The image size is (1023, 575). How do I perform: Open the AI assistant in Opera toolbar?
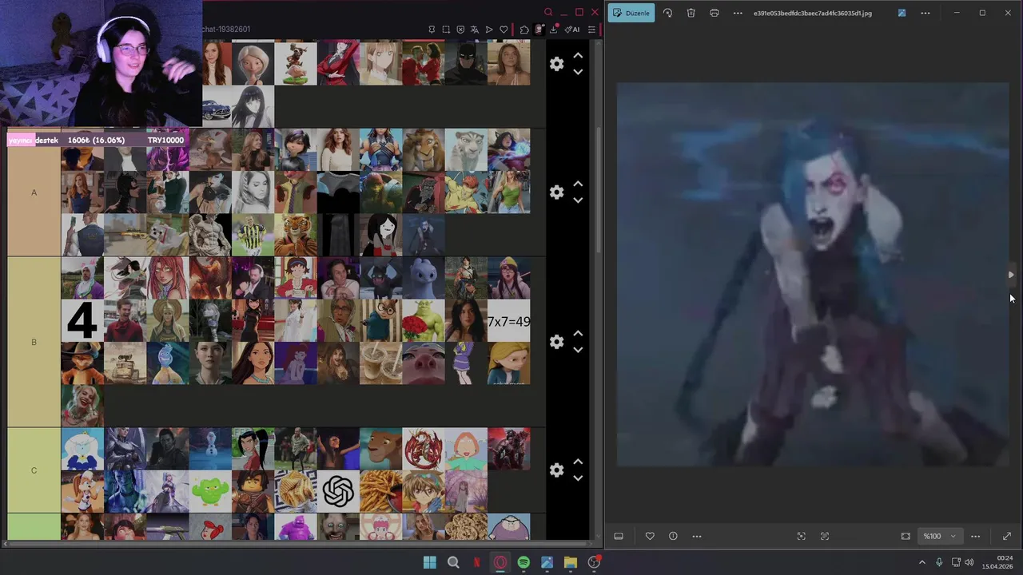point(572,30)
